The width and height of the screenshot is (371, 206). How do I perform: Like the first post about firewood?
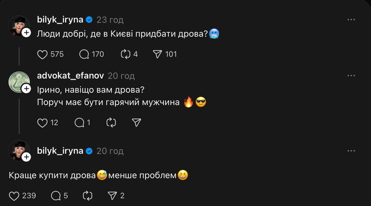coord(43,54)
